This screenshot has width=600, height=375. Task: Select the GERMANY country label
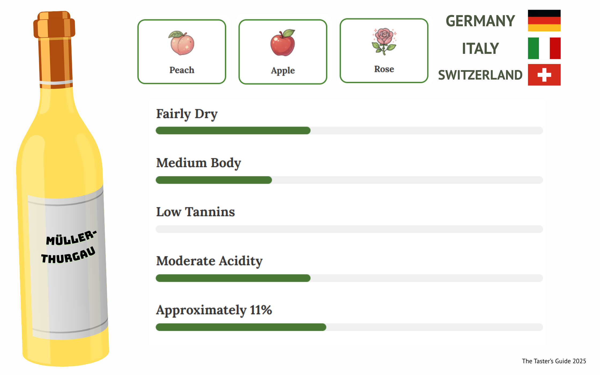click(480, 21)
